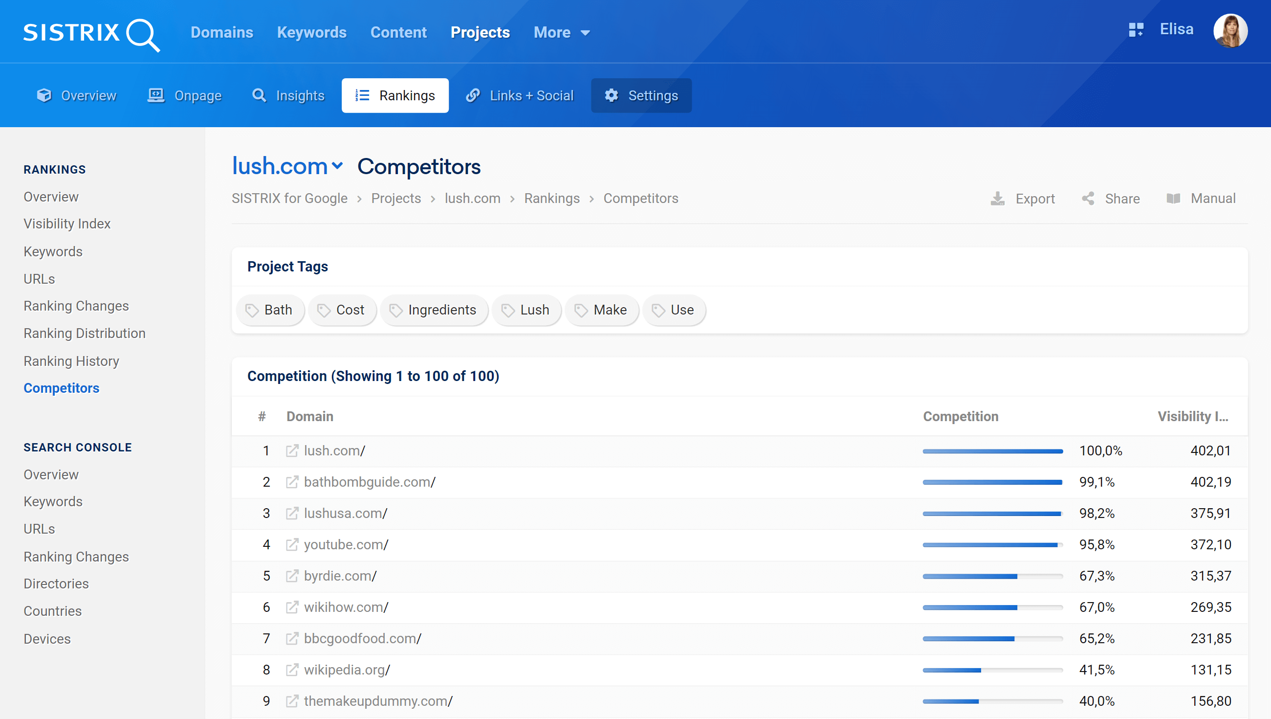Open URLs under Rankings sidebar section
Screen dimensions: 1271x719
tap(40, 279)
